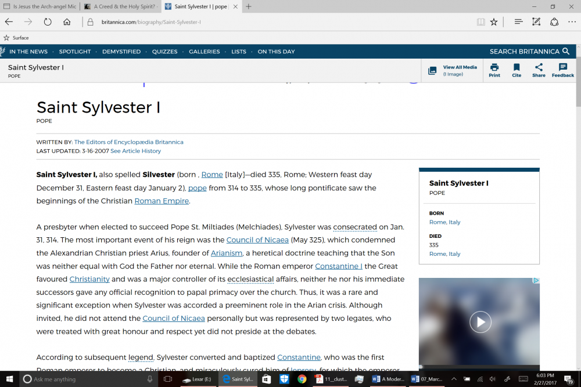Add page to favorites star
This screenshot has width=581, height=387.
(x=493, y=22)
